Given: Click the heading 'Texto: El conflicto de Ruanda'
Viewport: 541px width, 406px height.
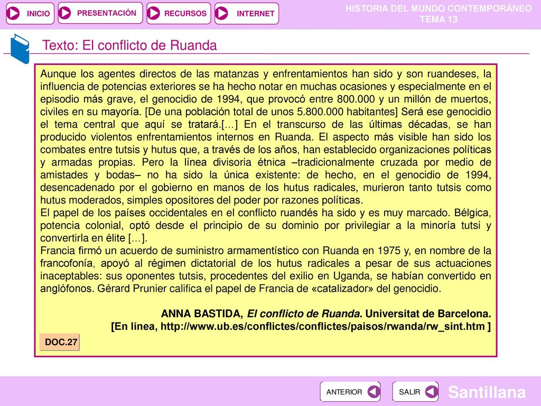Looking at the screenshot, I should (x=129, y=45).
